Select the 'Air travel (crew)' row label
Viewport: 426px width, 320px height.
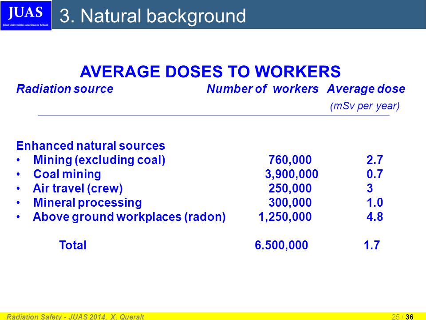click(78, 188)
